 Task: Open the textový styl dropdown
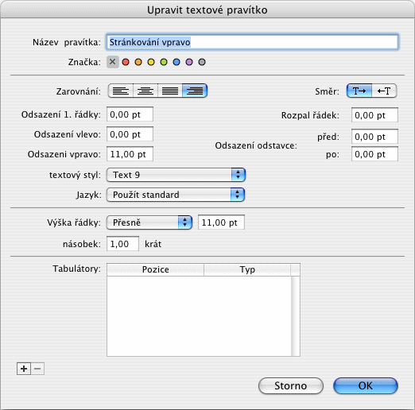176,175
